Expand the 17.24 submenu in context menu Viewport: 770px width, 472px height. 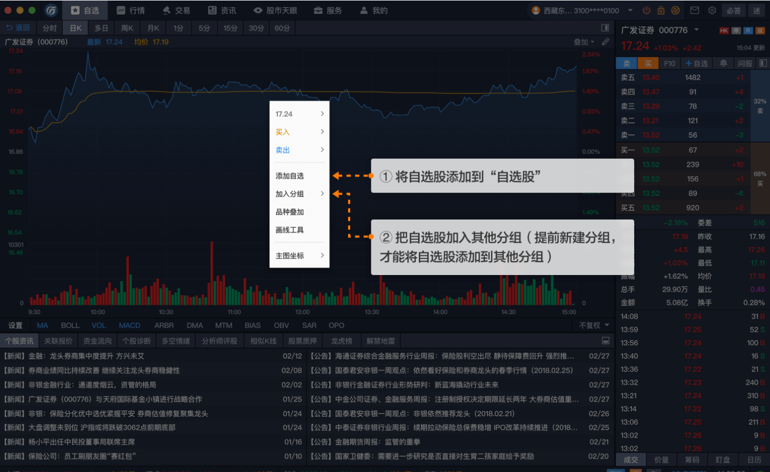[322, 114]
